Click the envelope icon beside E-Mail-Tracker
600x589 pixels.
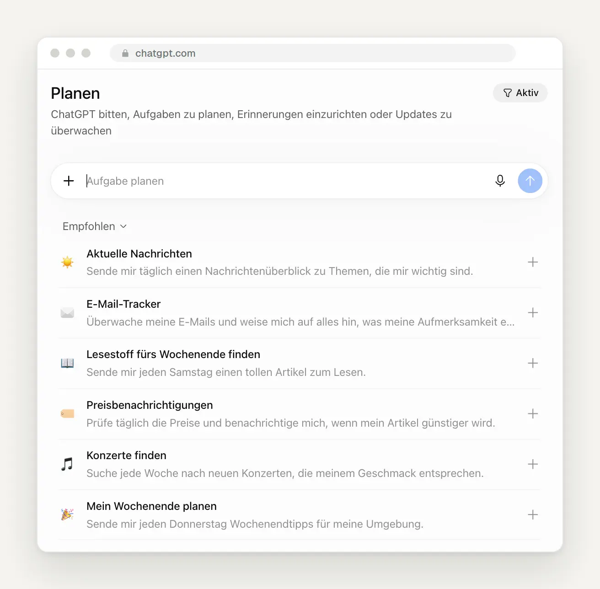pyautogui.click(x=67, y=313)
